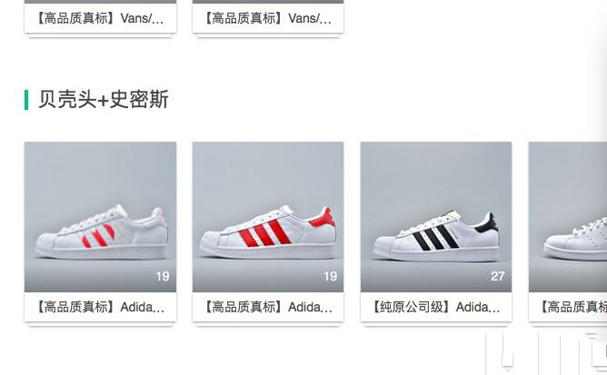Screen dimensions: 607x375
Task: Open the right 【高品质真标】Vans album title
Action: click(268, 18)
